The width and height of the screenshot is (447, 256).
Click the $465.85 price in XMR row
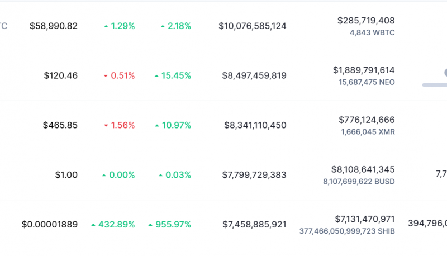coord(60,125)
